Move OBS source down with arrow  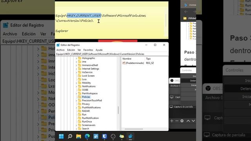(x=193, y=121)
